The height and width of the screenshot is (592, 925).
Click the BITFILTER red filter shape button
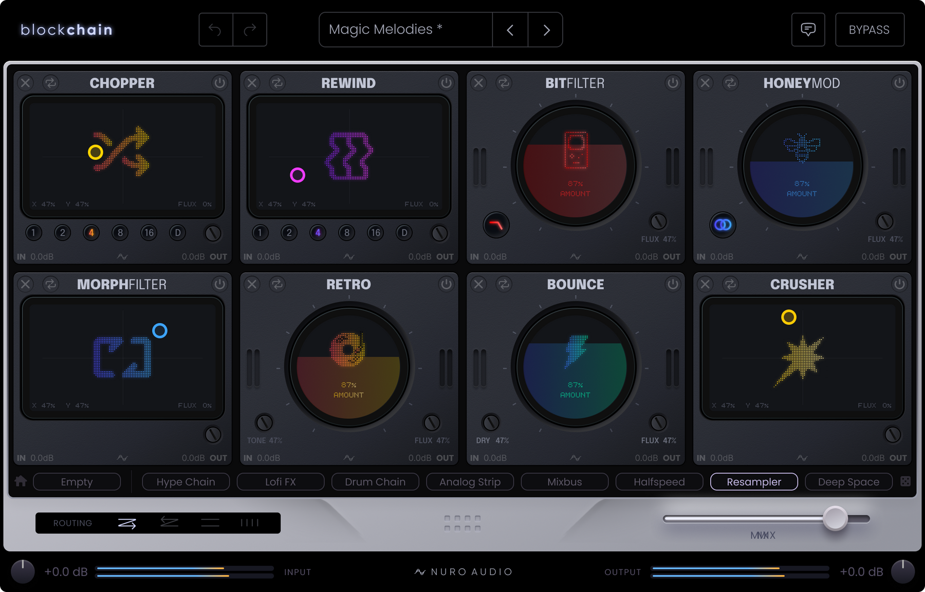click(496, 225)
